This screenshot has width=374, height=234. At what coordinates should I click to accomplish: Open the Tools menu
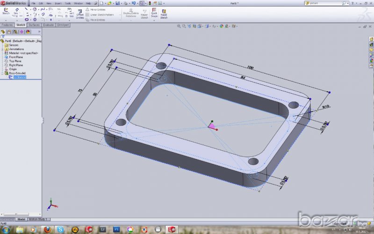tap(68, 3)
